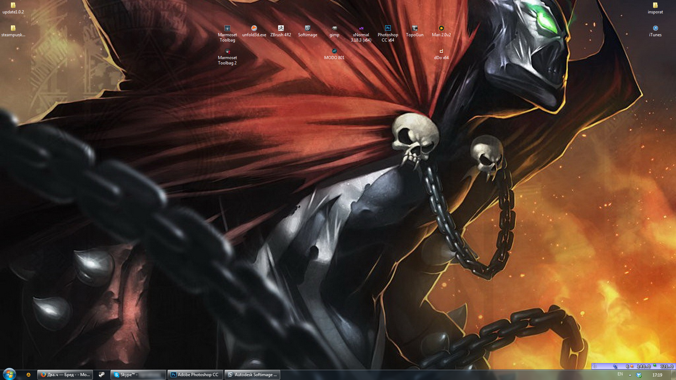Expand the hidden system tray icons arrow
676x380 pixels.
(630, 375)
